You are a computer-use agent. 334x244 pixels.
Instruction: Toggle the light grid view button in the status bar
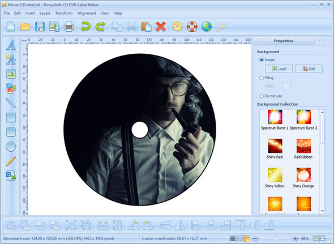click(239, 238)
